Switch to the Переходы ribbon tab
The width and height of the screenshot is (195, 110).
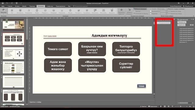click(x=32, y=6)
